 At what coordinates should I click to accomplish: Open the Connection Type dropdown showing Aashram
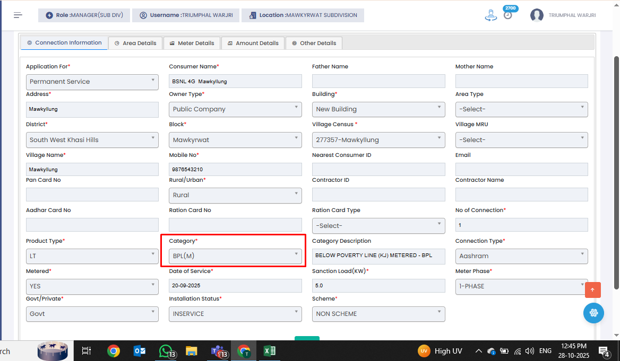point(522,256)
